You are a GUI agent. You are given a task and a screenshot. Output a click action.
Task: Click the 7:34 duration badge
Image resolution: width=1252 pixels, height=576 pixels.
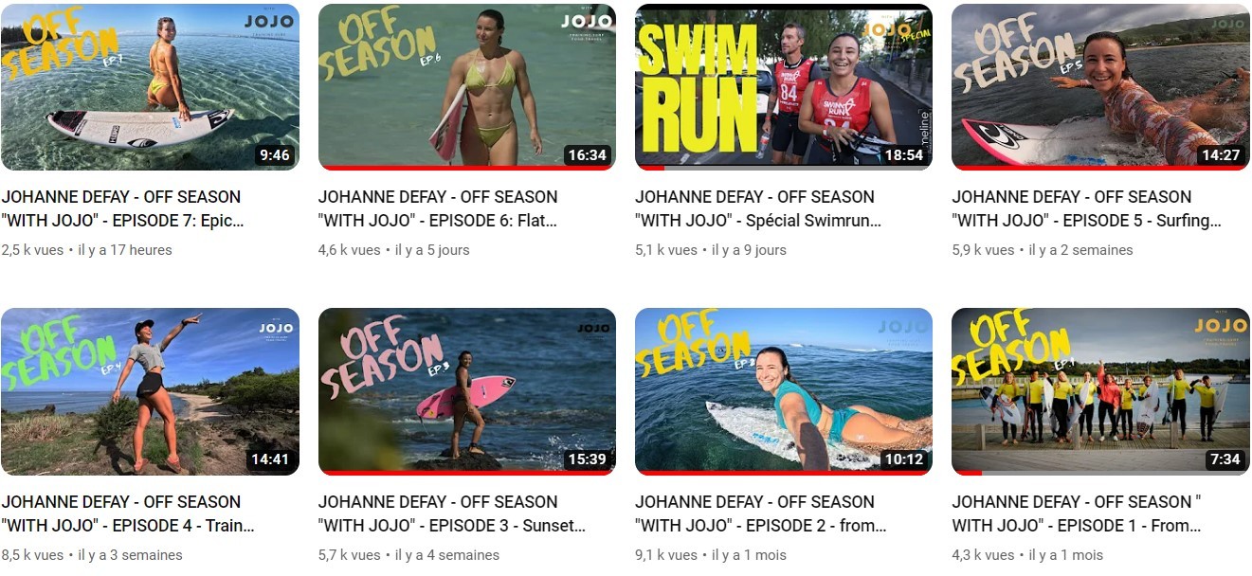tap(1225, 459)
